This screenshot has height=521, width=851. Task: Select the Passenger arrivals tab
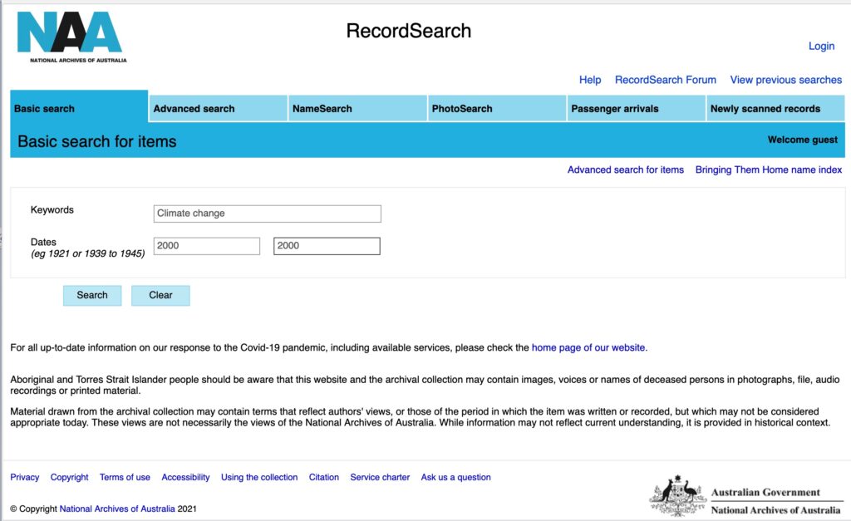(614, 109)
